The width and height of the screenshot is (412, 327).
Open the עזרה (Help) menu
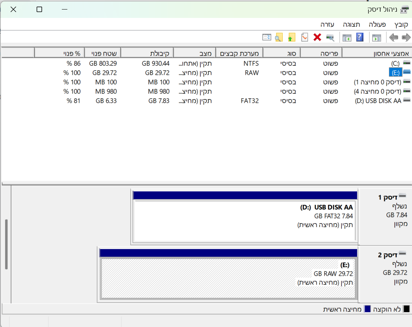327,25
